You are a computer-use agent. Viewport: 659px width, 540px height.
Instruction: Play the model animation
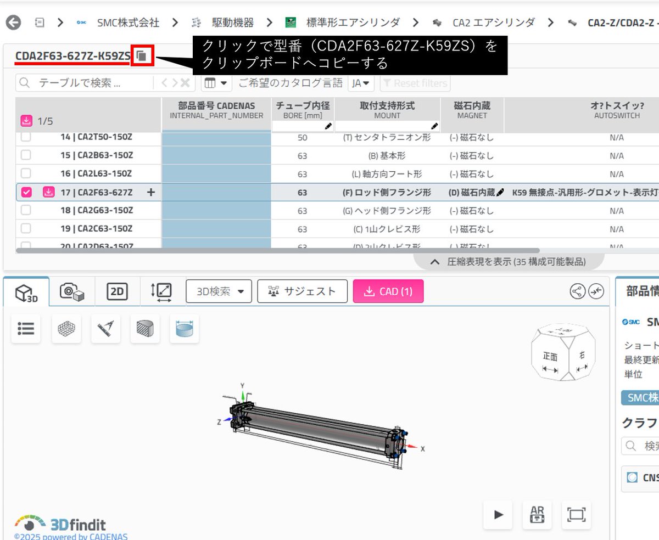tap(498, 515)
